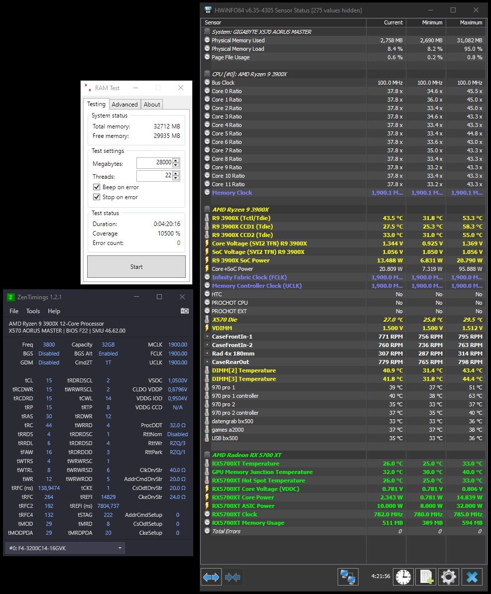Open the Help menu in ZenTimings
Screen dimensions: 491x594
pos(54,311)
